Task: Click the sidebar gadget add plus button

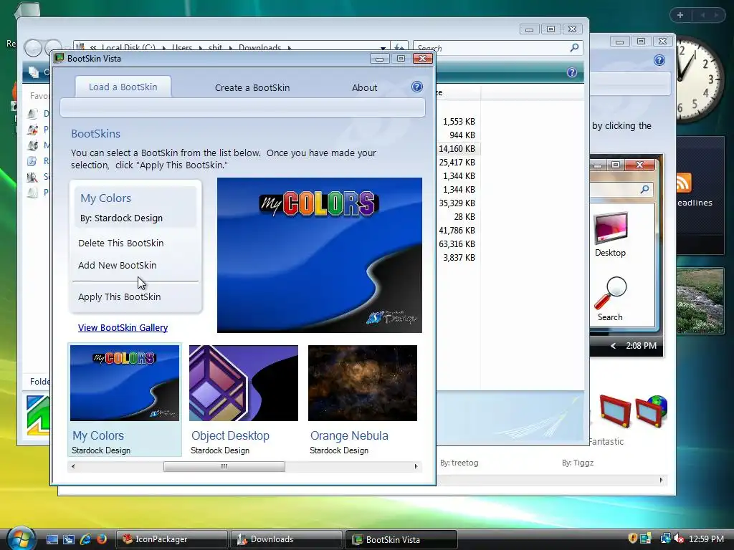Action: pyautogui.click(x=680, y=15)
